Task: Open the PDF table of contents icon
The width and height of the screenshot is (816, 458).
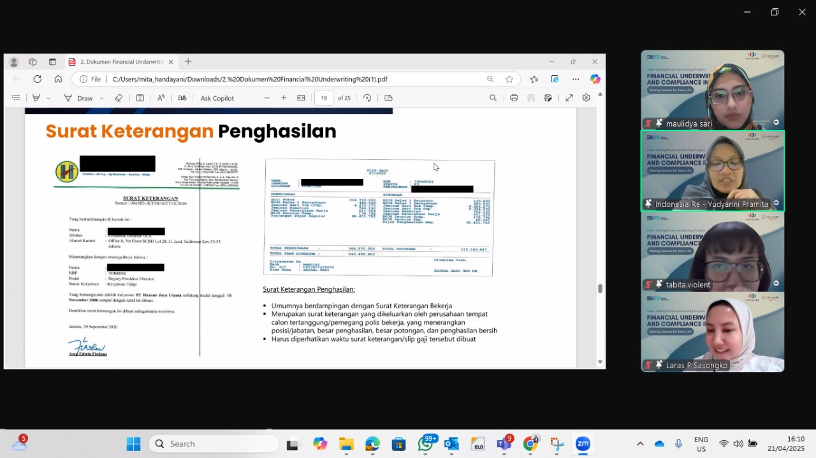Action: (16, 98)
